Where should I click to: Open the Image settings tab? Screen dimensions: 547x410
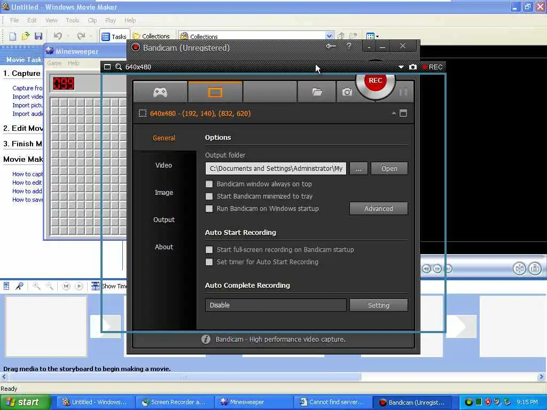tap(163, 192)
